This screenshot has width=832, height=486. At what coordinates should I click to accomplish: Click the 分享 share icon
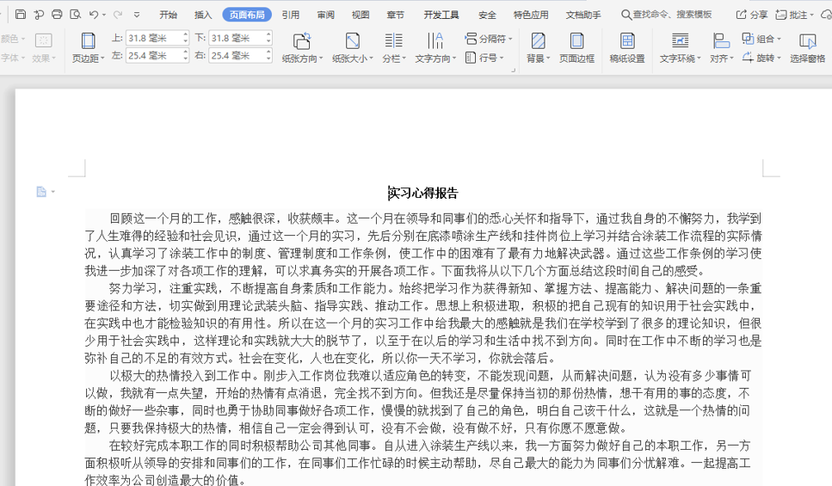742,15
